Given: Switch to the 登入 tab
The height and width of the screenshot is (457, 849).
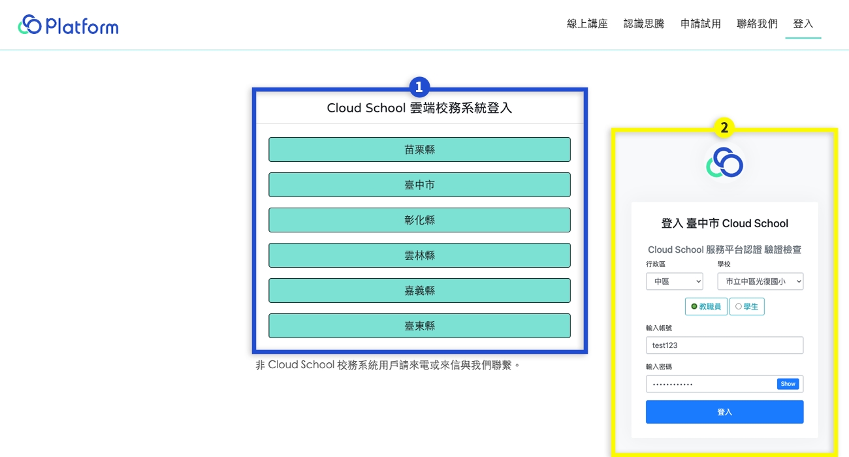Looking at the screenshot, I should [803, 24].
